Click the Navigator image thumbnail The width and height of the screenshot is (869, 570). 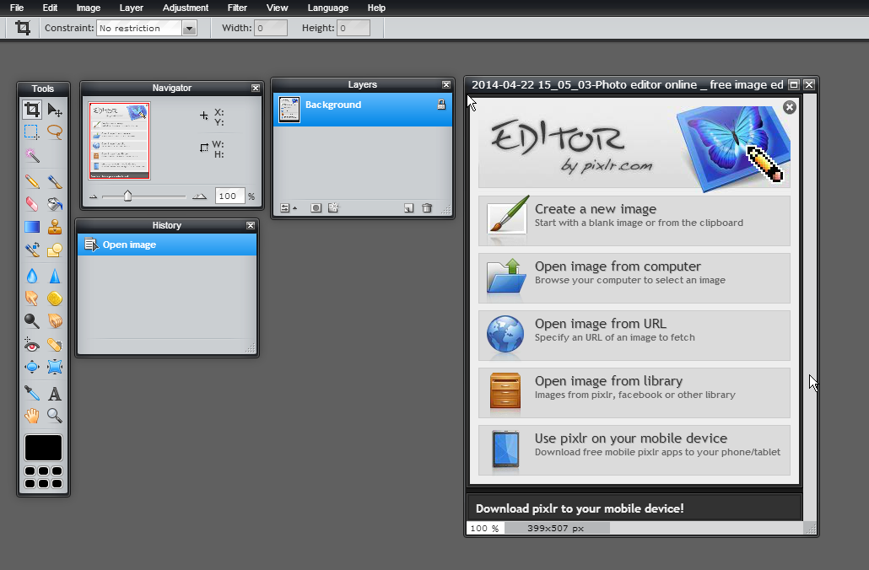[119, 141]
